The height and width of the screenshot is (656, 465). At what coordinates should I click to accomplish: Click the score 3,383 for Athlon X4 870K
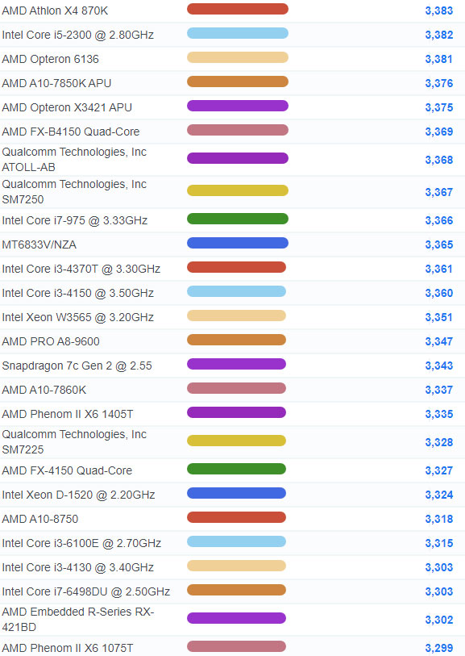439,10
